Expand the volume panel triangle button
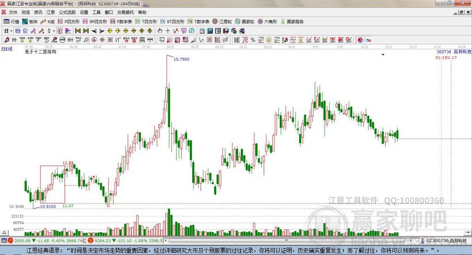This screenshot has width=472, height=255. click(4, 232)
